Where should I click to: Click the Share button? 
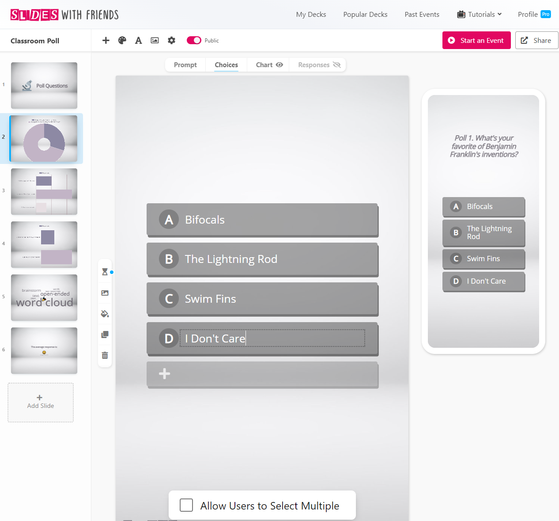pyautogui.click(x=536, y=40)
